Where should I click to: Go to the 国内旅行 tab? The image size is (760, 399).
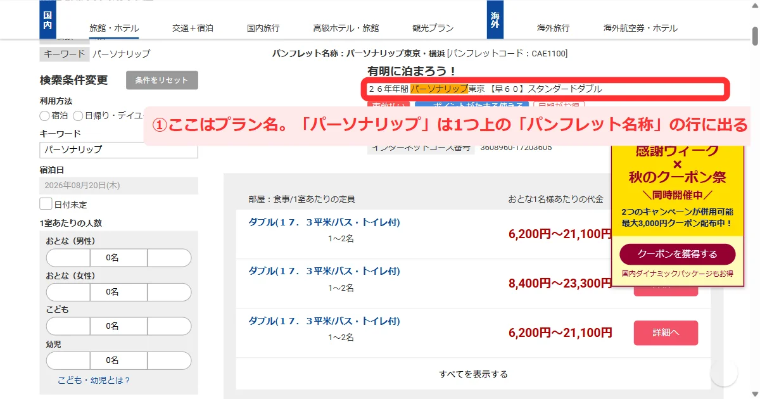point(263,28)
